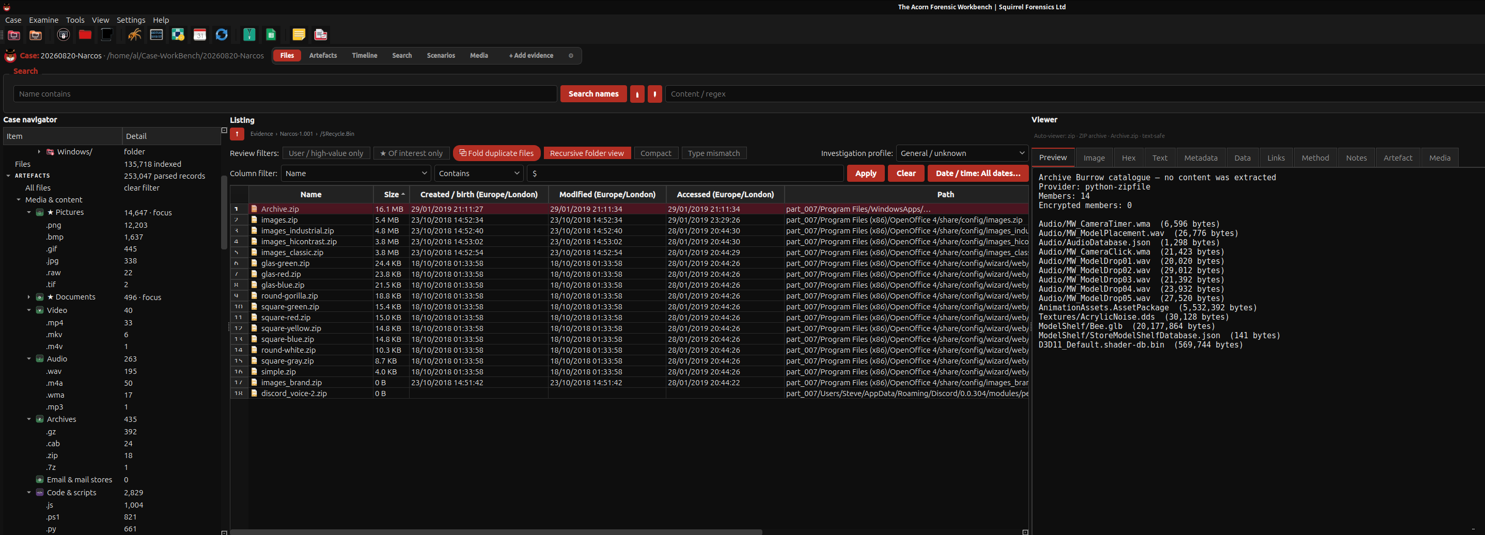Select the discord_voice-2.zip row
1485x535 pixels.
tap(630, 394)
